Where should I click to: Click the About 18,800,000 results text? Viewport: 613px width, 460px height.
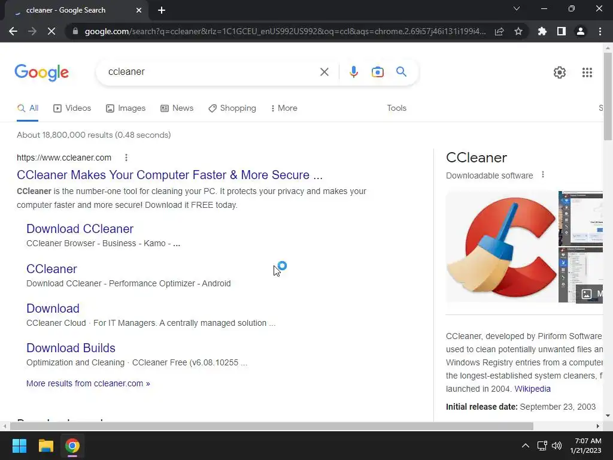click(x=94, y=135)
